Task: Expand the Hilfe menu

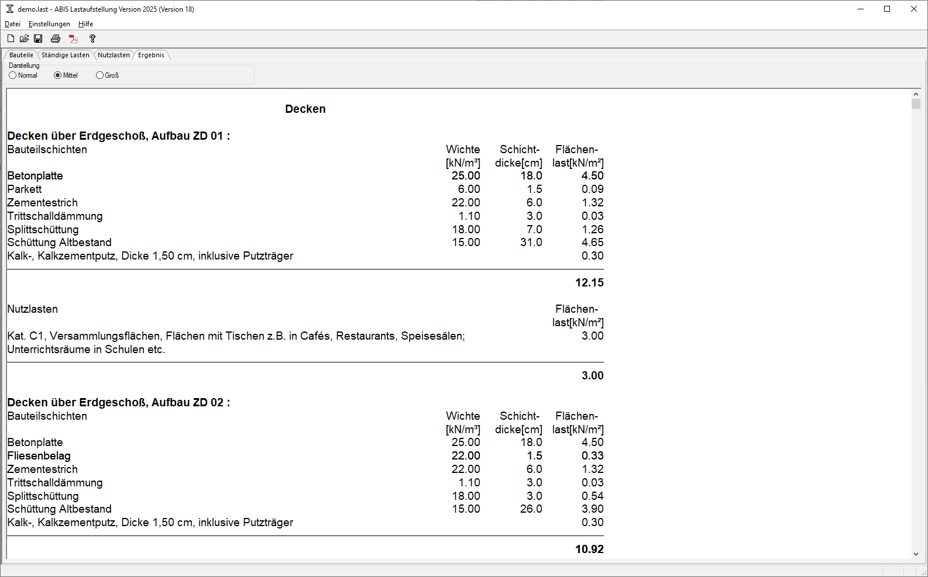Action: (x=85, y=24)
